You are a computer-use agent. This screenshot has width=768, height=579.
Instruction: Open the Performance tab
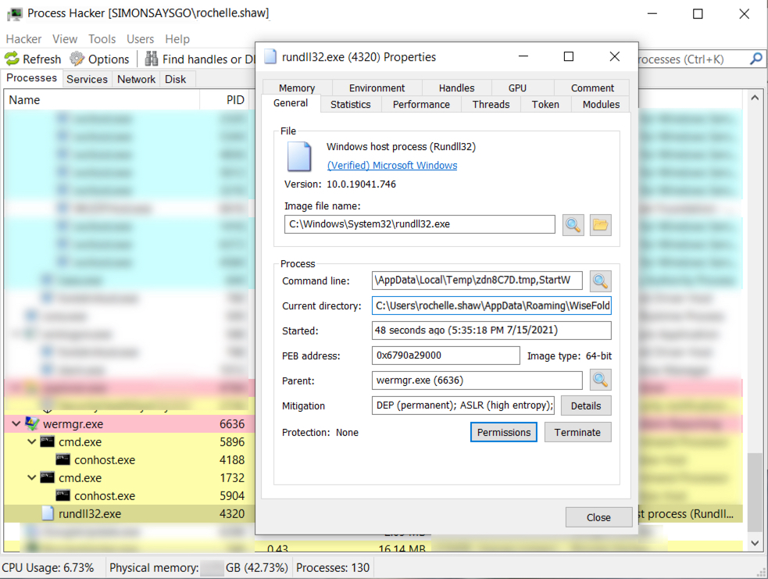click(421, 105)
